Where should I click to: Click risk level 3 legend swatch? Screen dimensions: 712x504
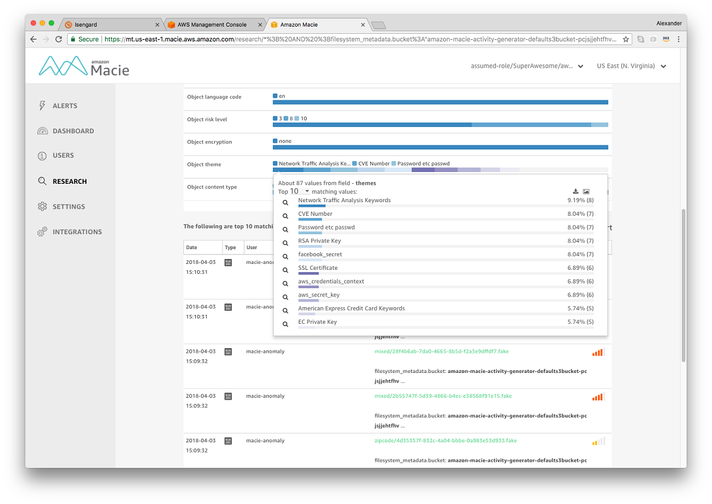point(275,119)
